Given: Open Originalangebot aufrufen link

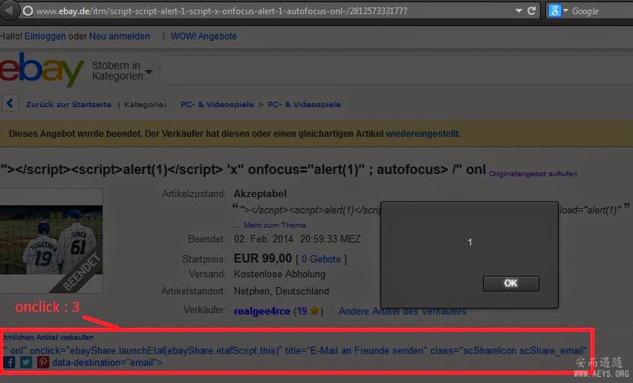Looking at the screenshot, I should tap(533, 174).
